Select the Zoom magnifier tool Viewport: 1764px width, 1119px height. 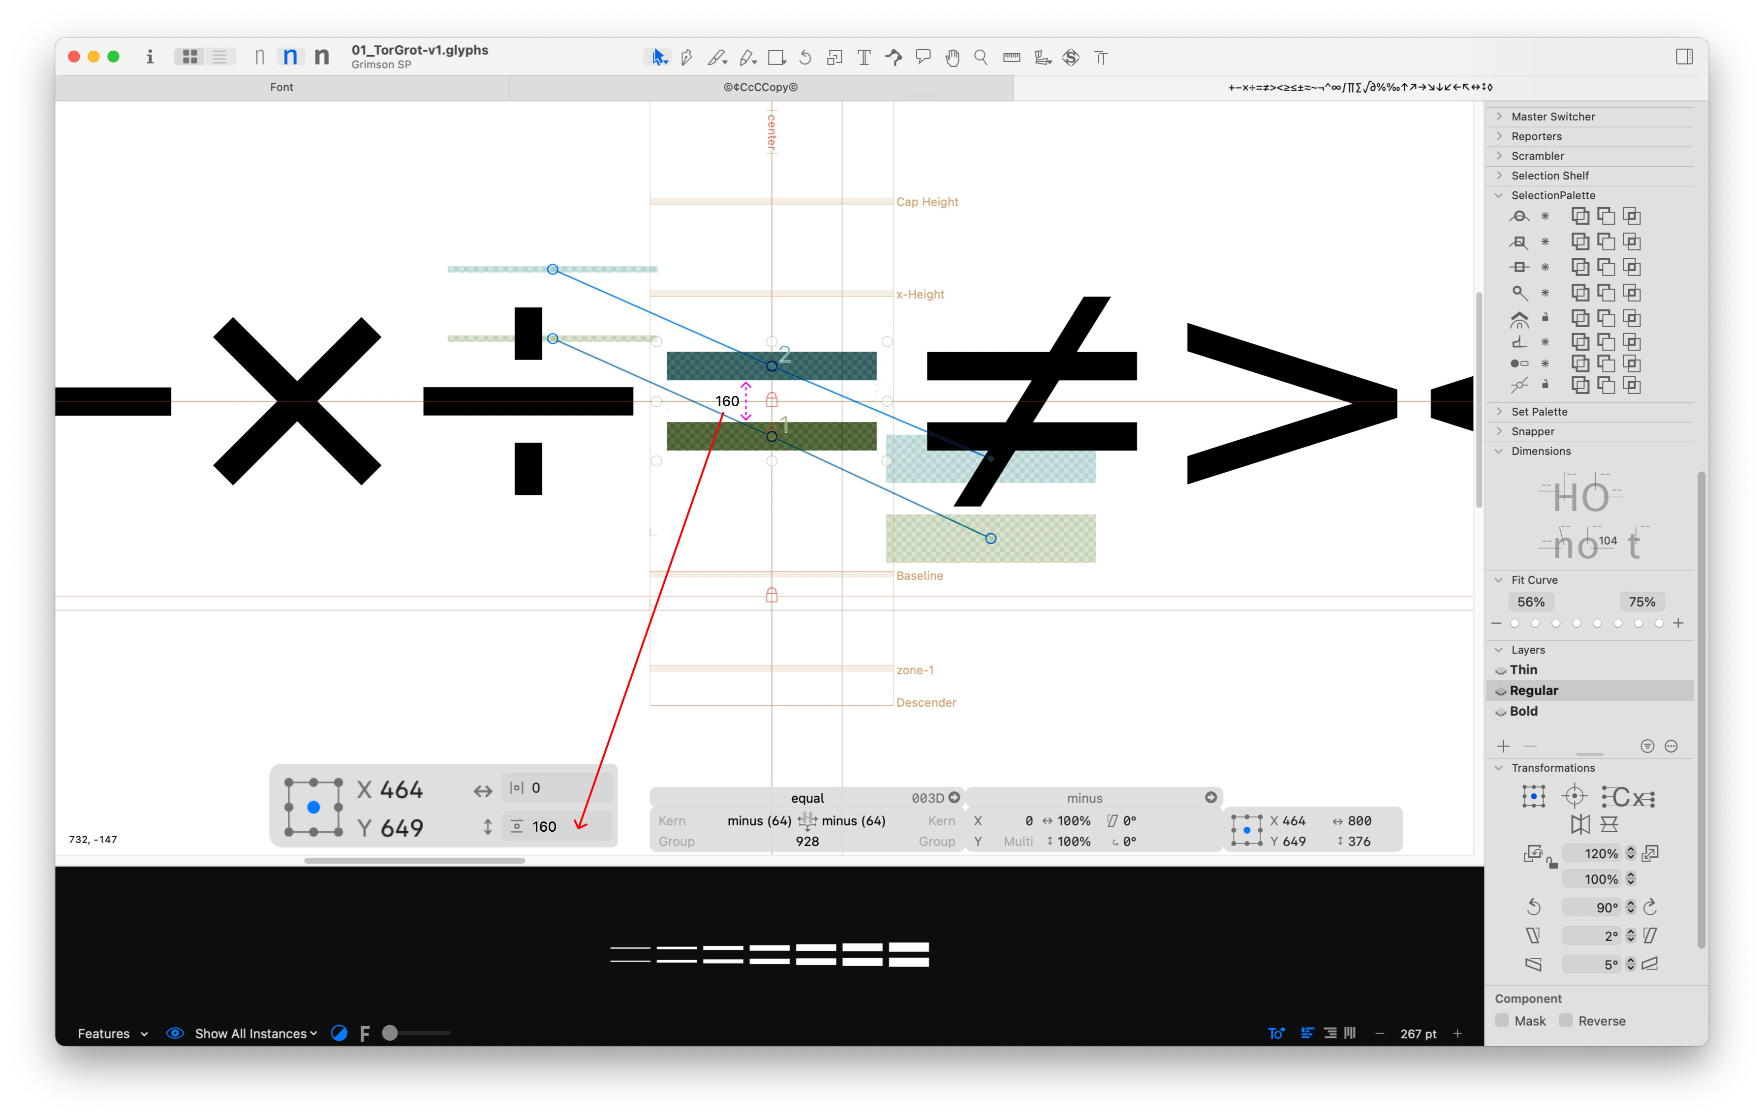pos(980,57)
